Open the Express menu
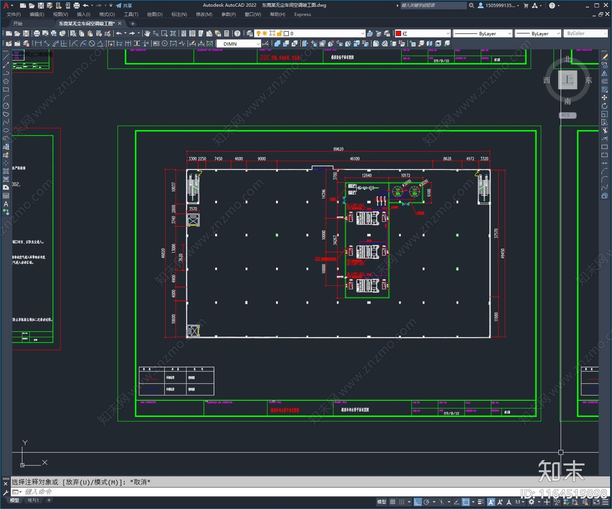This screenshot has width=612, height=509. click(x=303, y=15)
